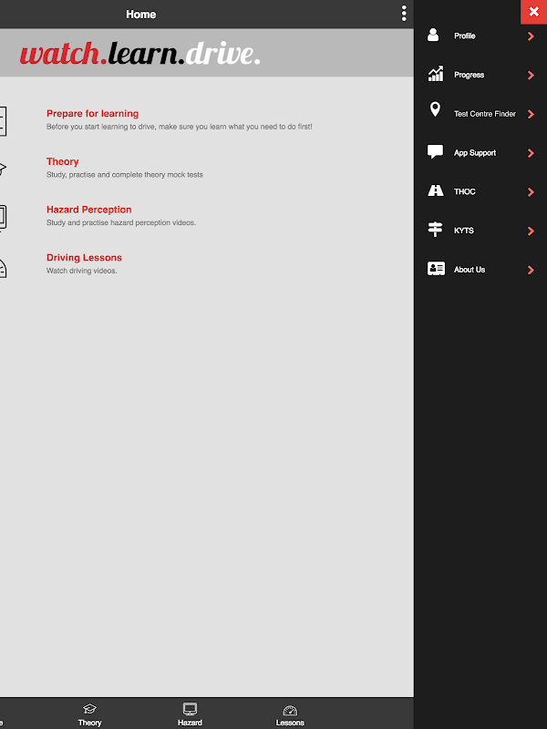The height and width of the screenshot is (729, 547).
Task: Open About Us via its red chevron
Action: point(531,270)
